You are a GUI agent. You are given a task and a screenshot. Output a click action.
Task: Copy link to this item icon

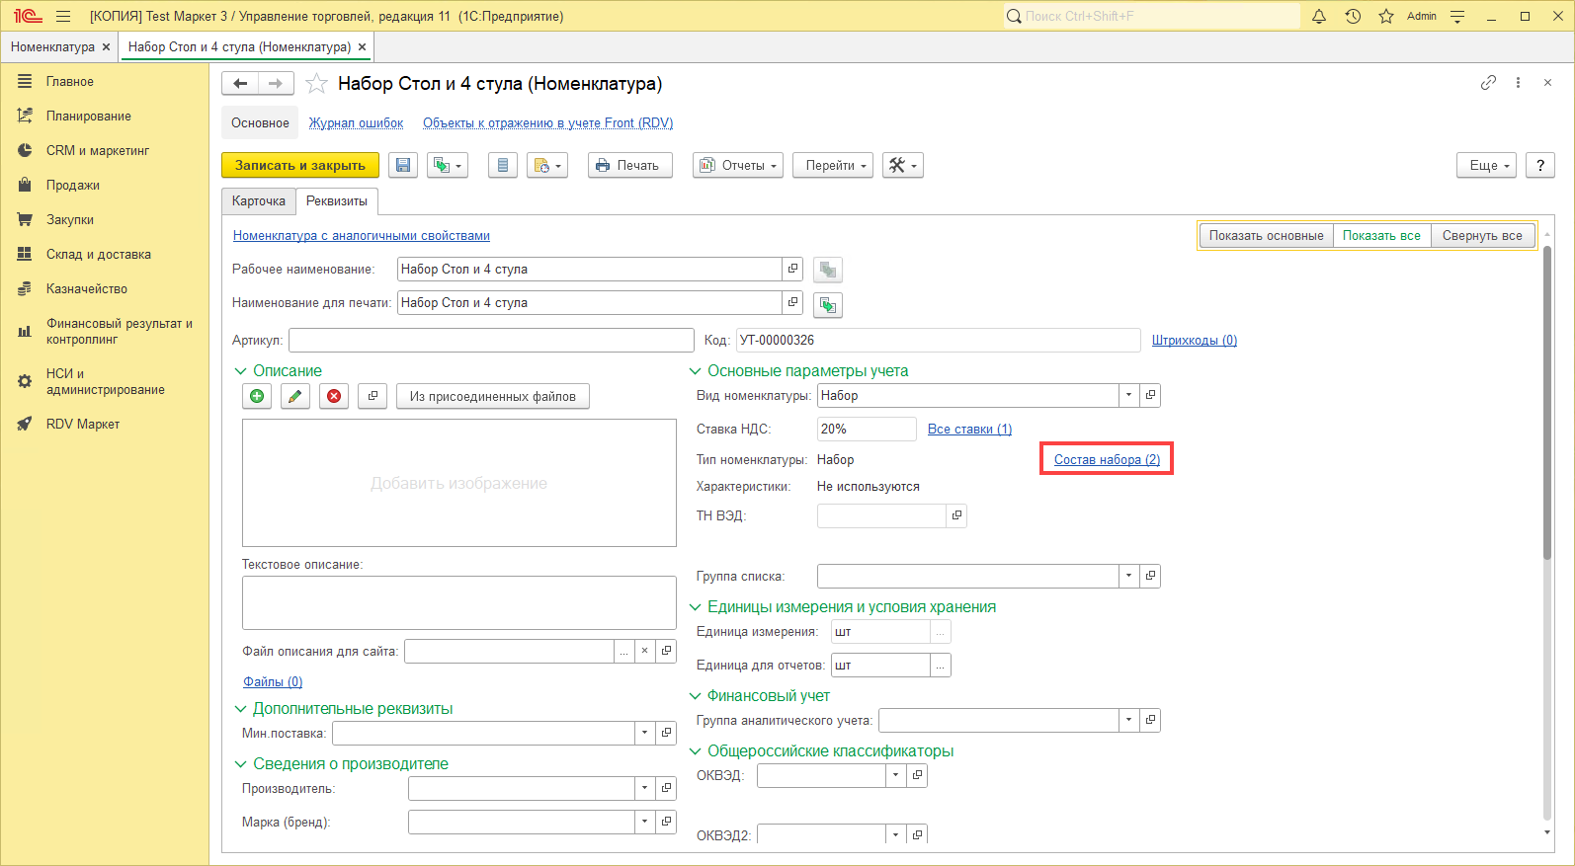pyautogui.click(x=1488, y=83)
